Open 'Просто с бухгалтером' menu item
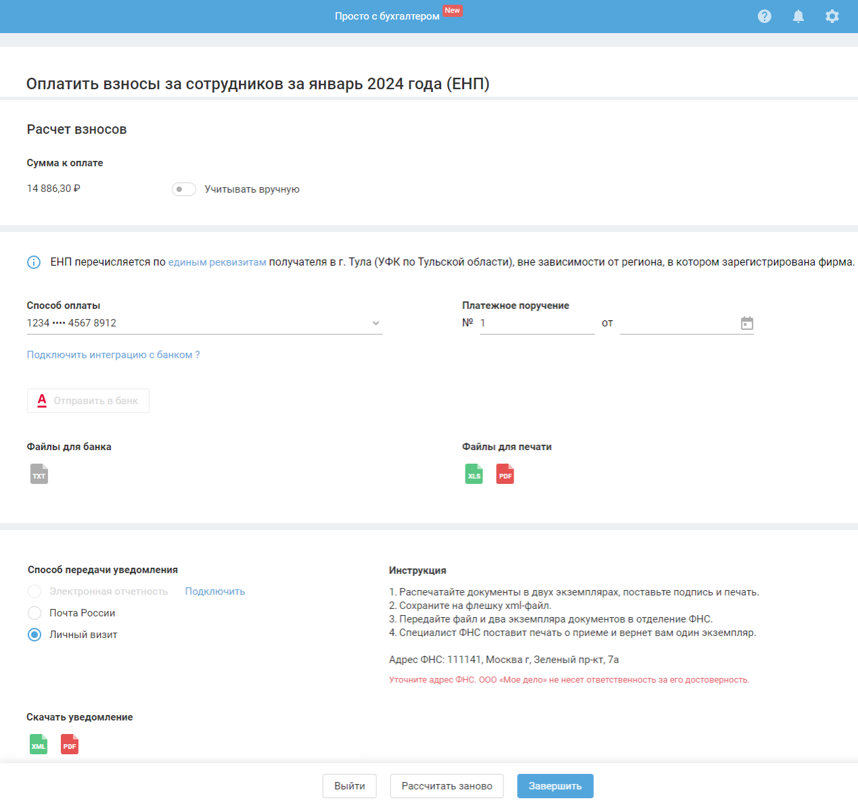This screenshot has height=807, width=858. pyautogui.click(x=387, y=16)
